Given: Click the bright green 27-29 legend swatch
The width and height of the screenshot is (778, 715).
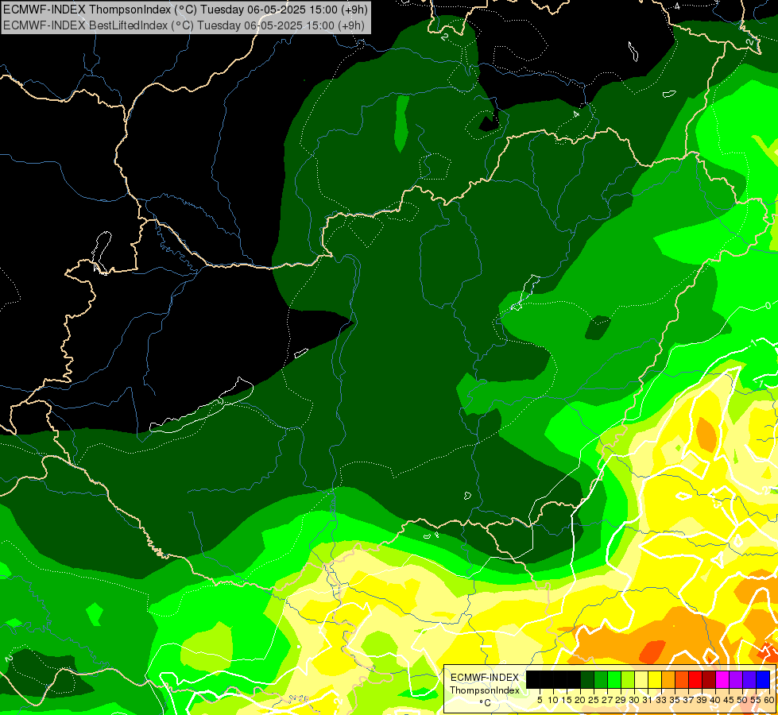Looking at the screenshot, I should point(614,680).
